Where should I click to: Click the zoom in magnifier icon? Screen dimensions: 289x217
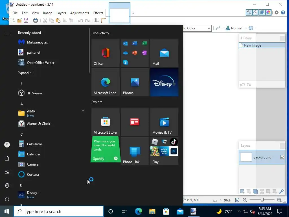pos(279,200)
